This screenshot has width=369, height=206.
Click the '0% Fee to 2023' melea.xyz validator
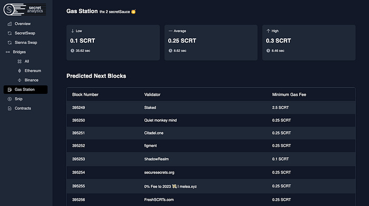(x=170, y=186)
